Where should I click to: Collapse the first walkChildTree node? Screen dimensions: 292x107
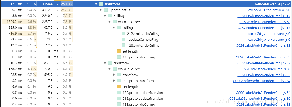pyautogui.click(x=110, y=22)
